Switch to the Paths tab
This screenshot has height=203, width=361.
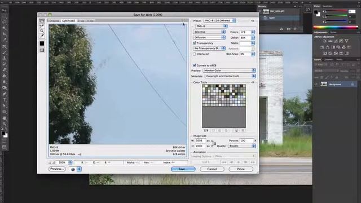[340, 60]
